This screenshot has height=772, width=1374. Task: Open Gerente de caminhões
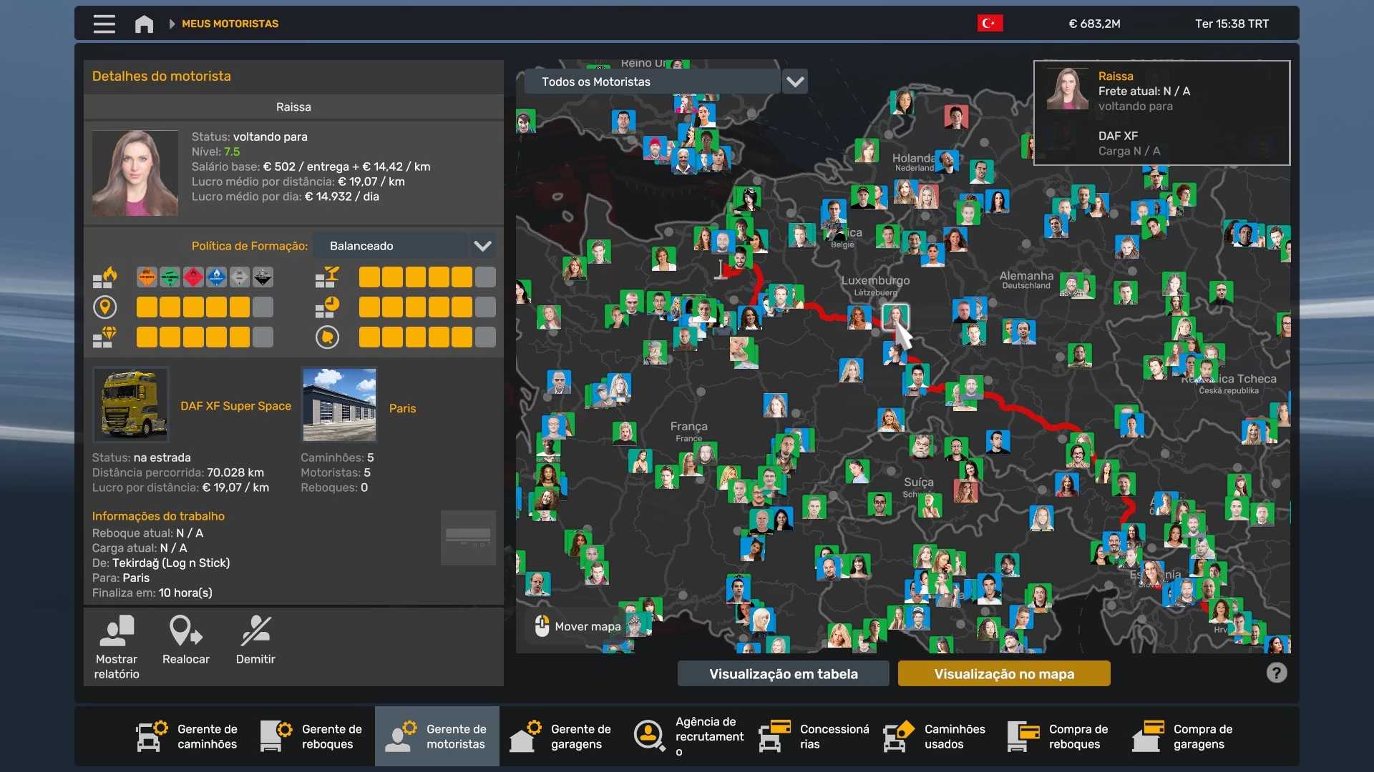coord(187,736)
